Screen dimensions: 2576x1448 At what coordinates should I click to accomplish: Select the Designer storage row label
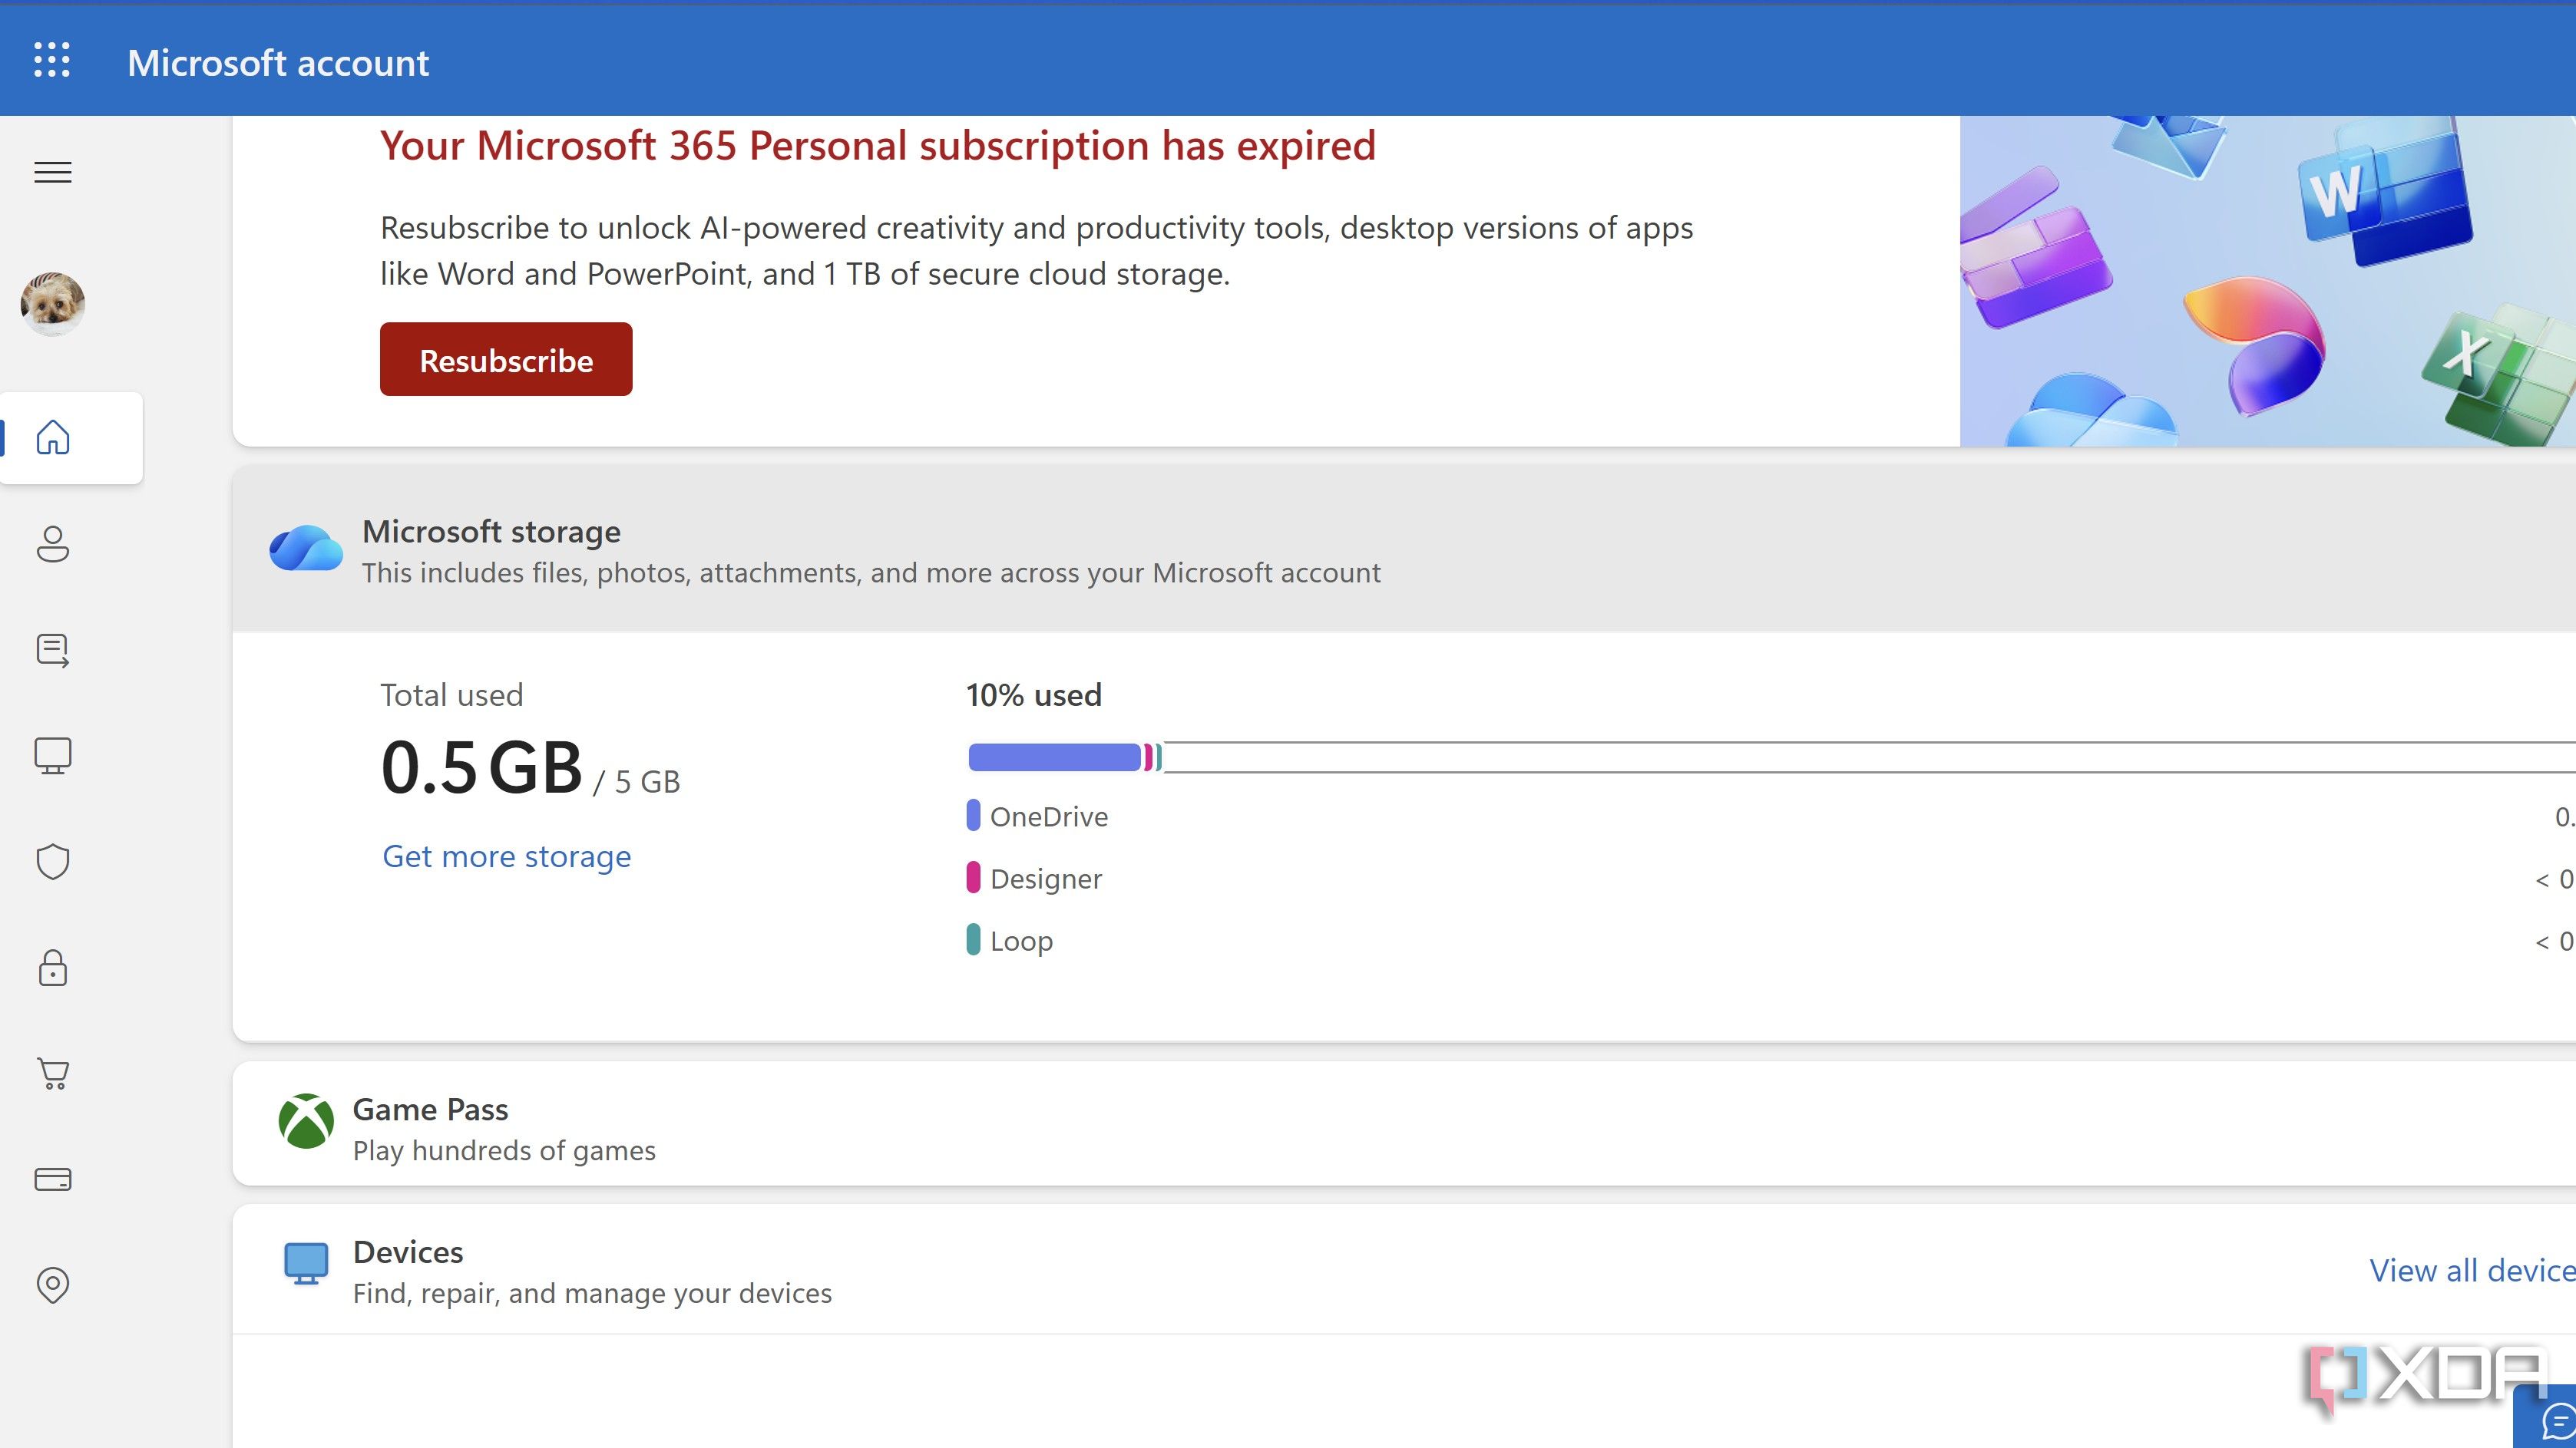(1046, 879)
